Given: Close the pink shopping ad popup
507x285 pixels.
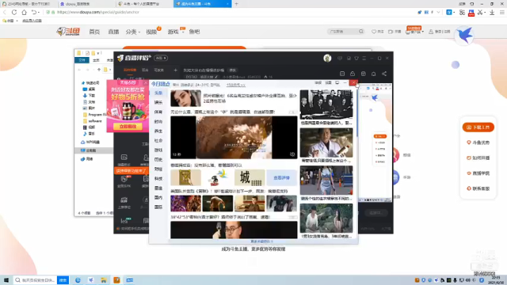Looking at the screenshot, I should [146, 82].
